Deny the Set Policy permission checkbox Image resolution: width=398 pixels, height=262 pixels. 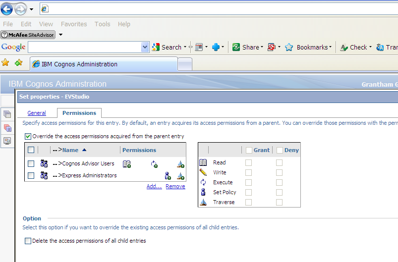279,192
